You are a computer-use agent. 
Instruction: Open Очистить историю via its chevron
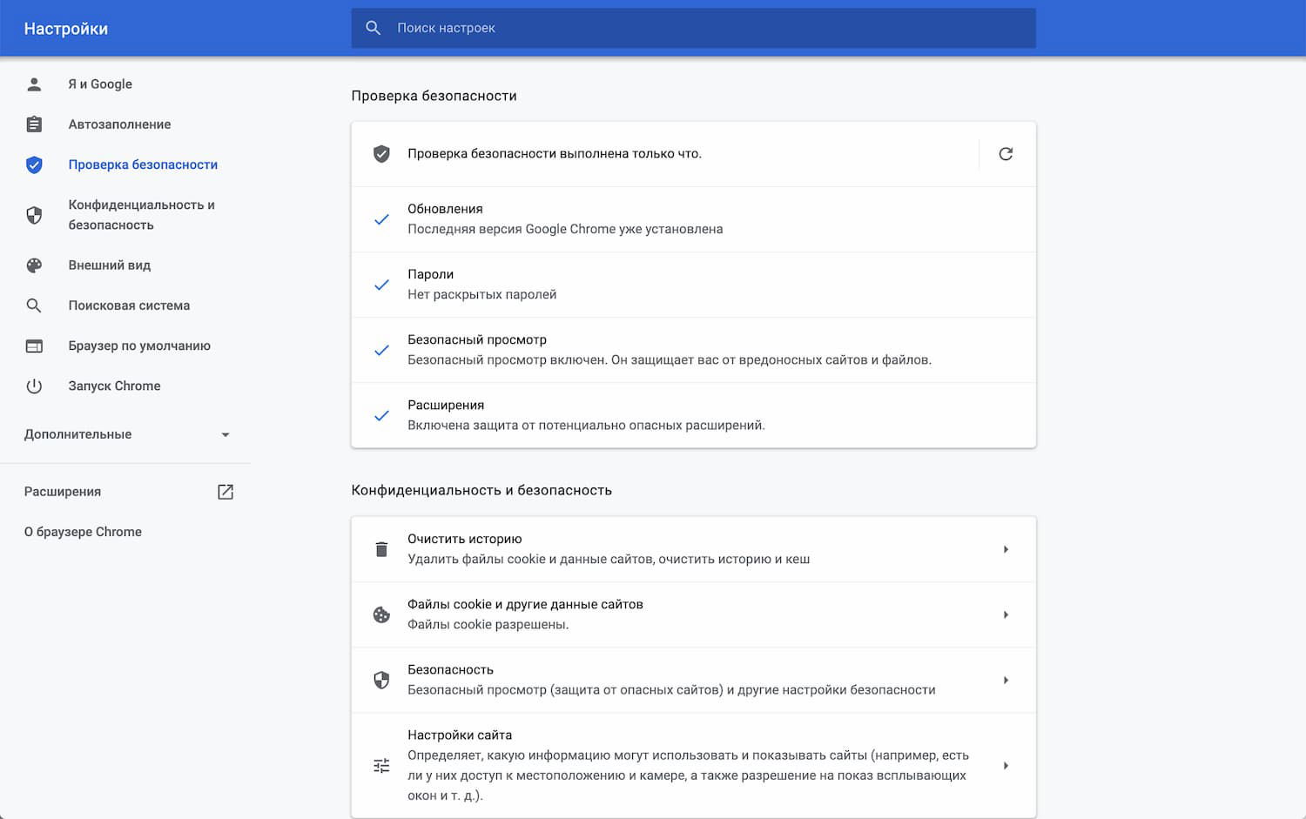[1006, 548]
